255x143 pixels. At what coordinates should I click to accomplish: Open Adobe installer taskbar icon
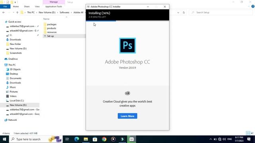[131, 139]
